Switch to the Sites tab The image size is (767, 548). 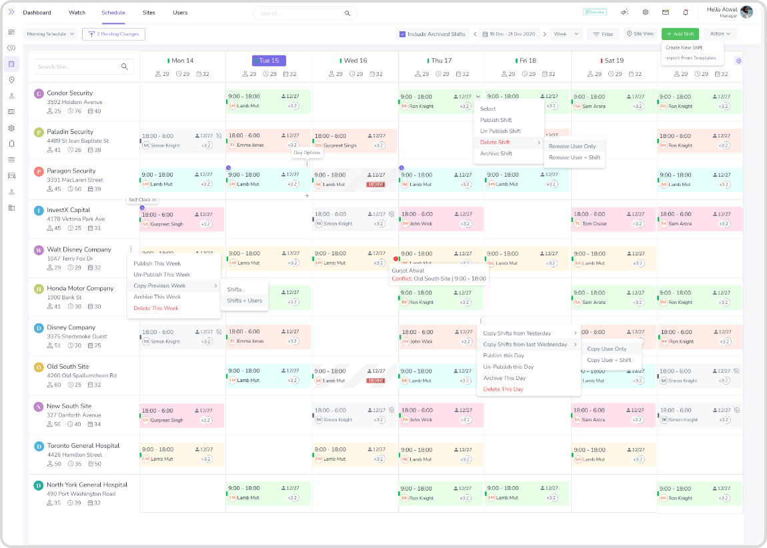[149, 13]
